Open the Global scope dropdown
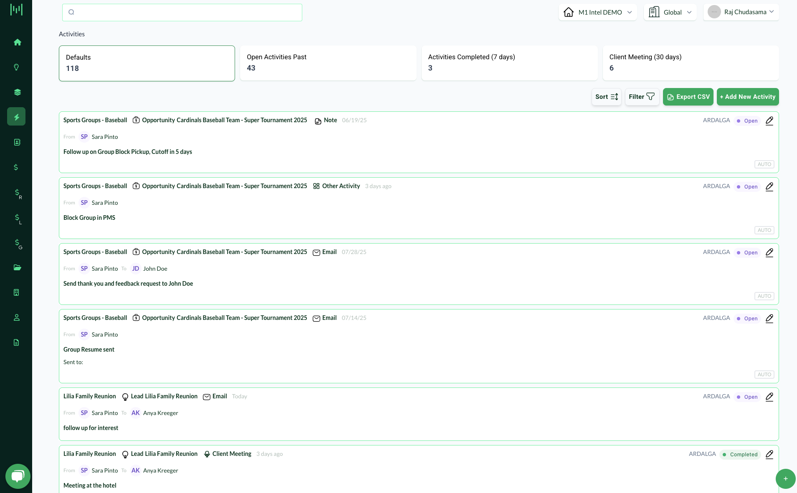 pyautogui.click(x=670, y=12)
